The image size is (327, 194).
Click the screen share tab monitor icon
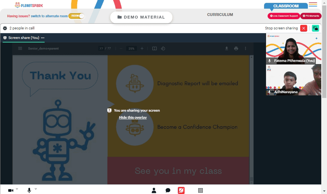5,38
